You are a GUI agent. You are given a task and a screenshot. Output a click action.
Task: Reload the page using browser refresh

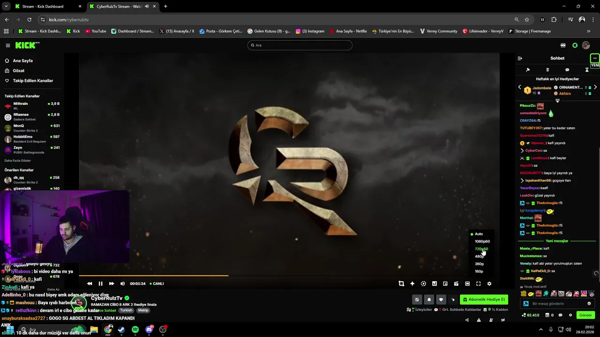click(29, 20)
